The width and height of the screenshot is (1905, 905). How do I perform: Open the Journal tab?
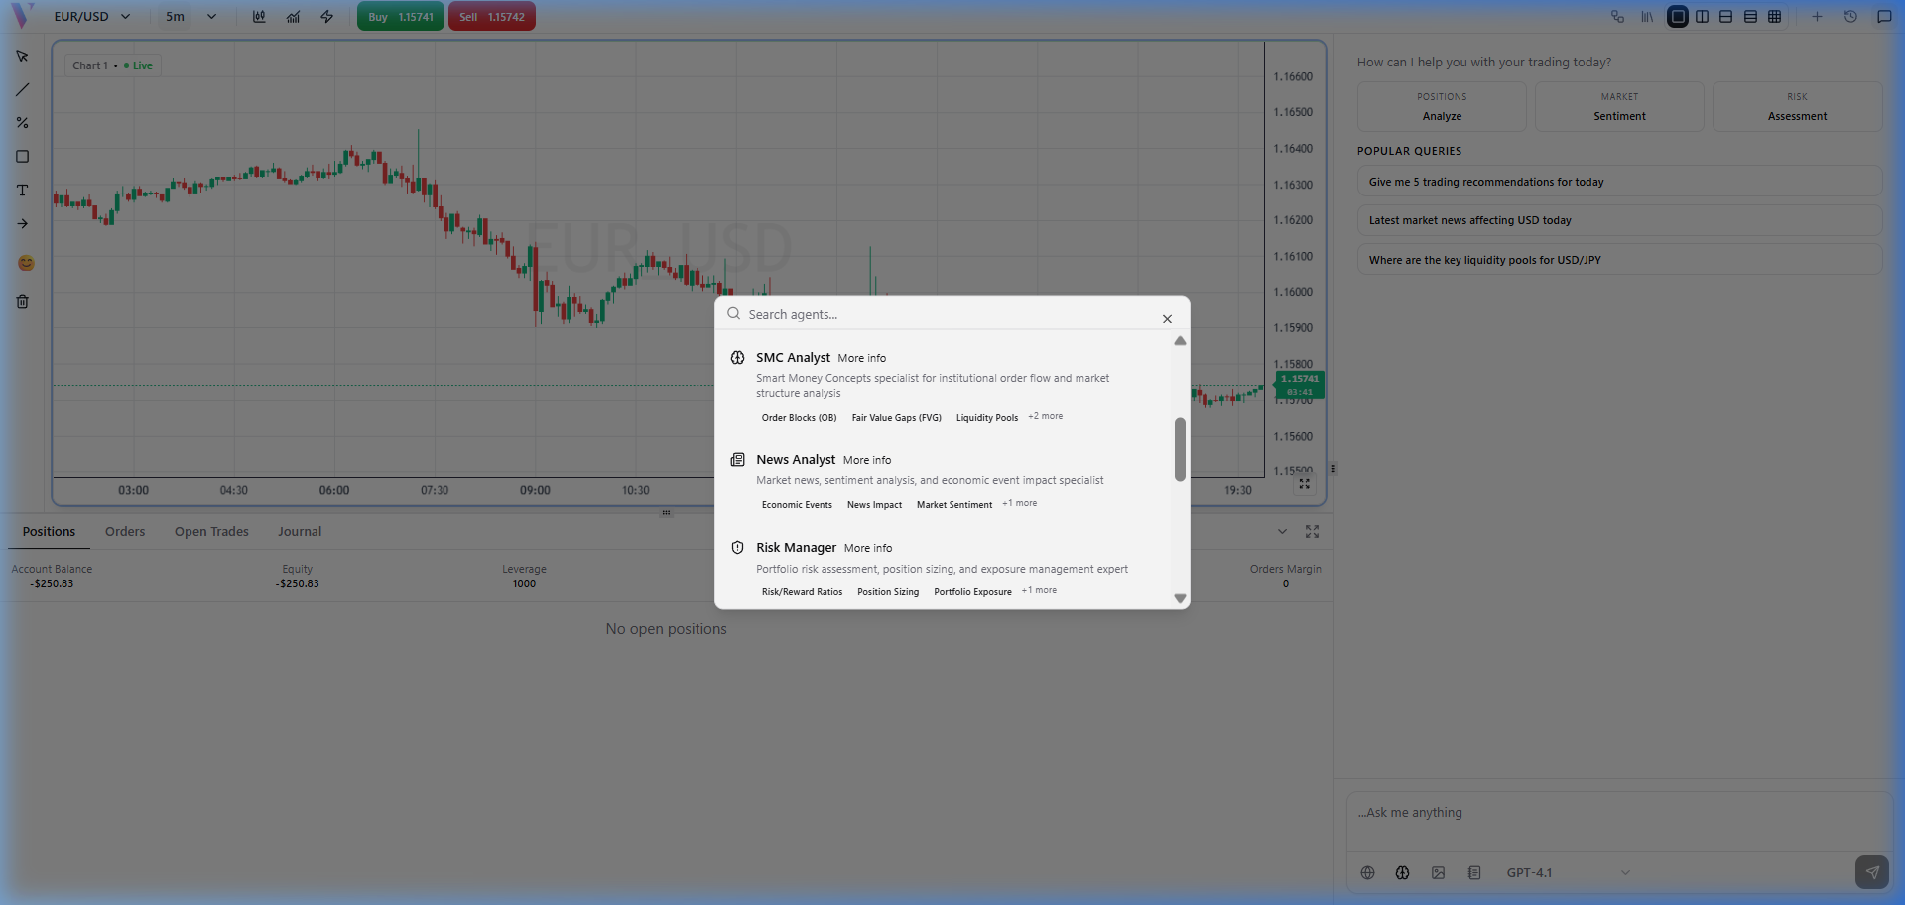click(299, 532)
